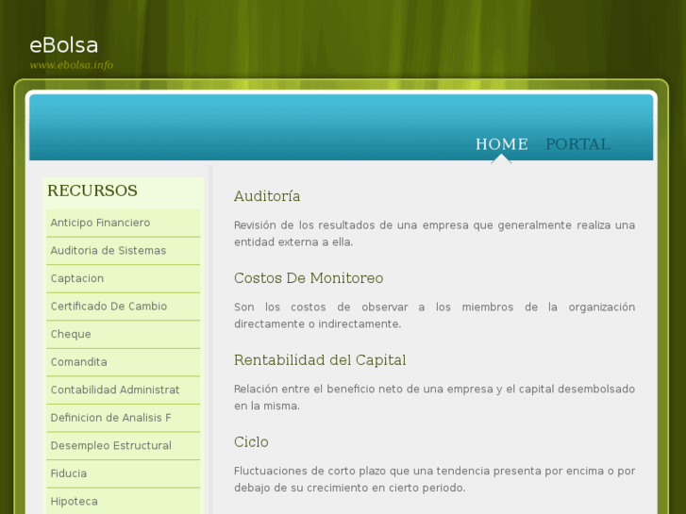This screenshot has height=514, width=686.
Task: Click the eBolsa site title
Action: [x=63, y=45]
